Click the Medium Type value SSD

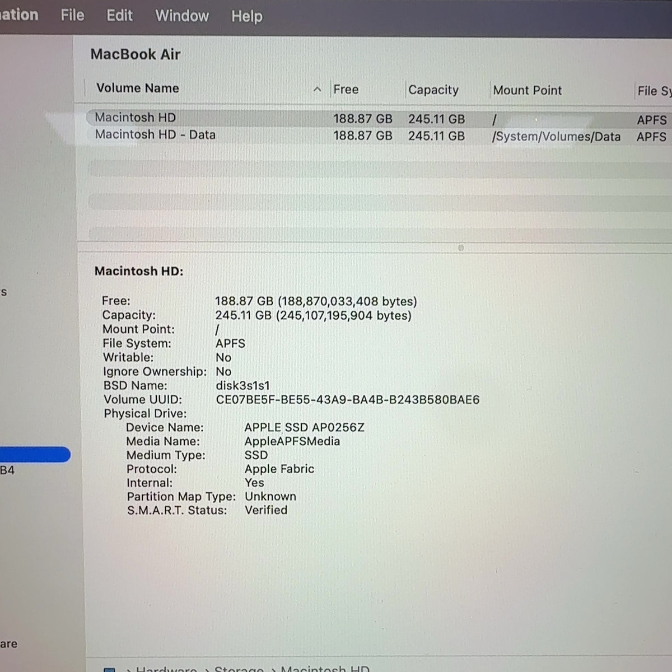pos(256,455)
